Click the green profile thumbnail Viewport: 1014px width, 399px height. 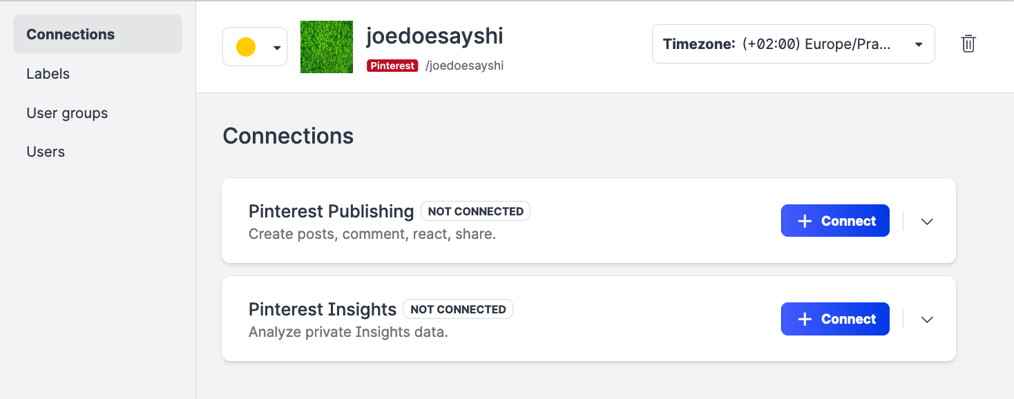327,47
